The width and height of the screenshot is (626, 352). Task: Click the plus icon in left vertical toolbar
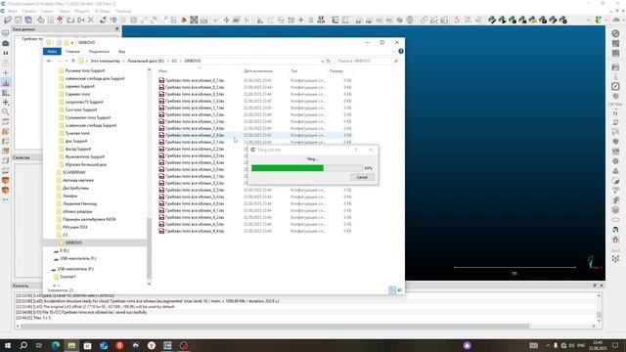[6, 73]
